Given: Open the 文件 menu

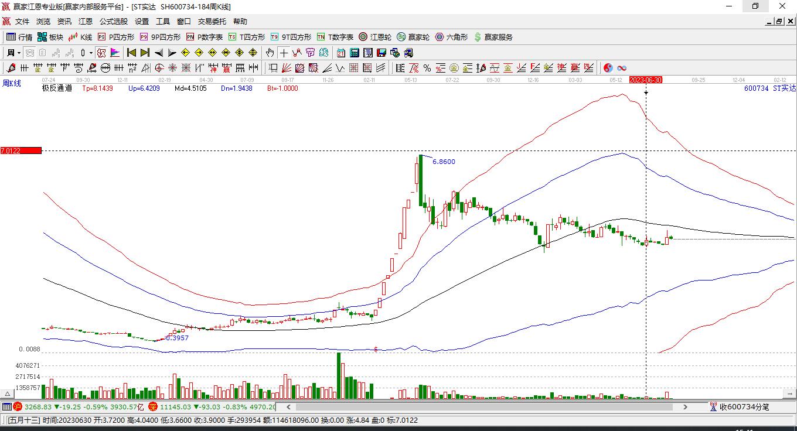Looking at the screenshot, I should [22, 22].
